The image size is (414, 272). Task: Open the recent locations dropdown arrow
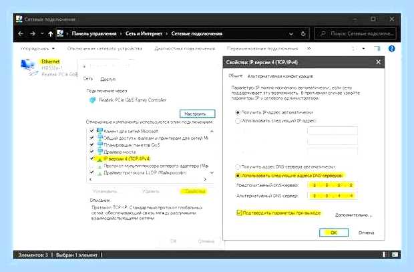(x=42, y=33)
